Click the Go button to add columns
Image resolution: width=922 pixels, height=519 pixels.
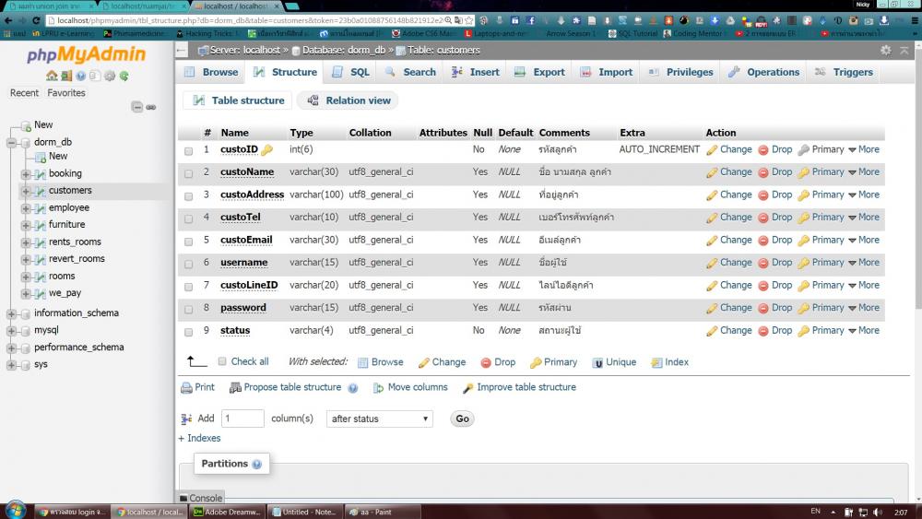tap(462, 419)
